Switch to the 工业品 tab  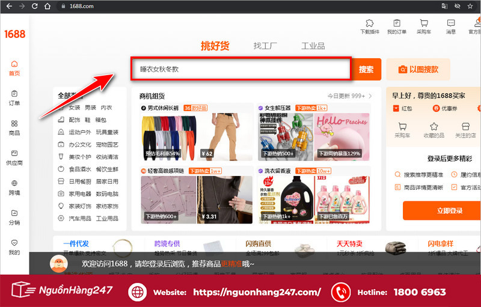point(313,46)
